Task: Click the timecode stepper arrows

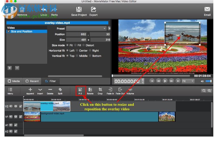Action: click(143, 81)
